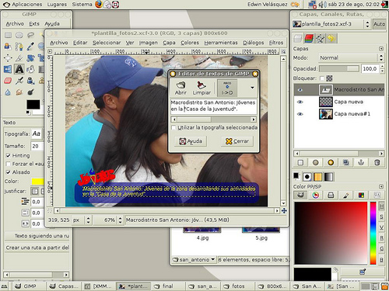Open the navigation cross icon in image window
This screenshot has height=291, width=389.
point(284,211)
